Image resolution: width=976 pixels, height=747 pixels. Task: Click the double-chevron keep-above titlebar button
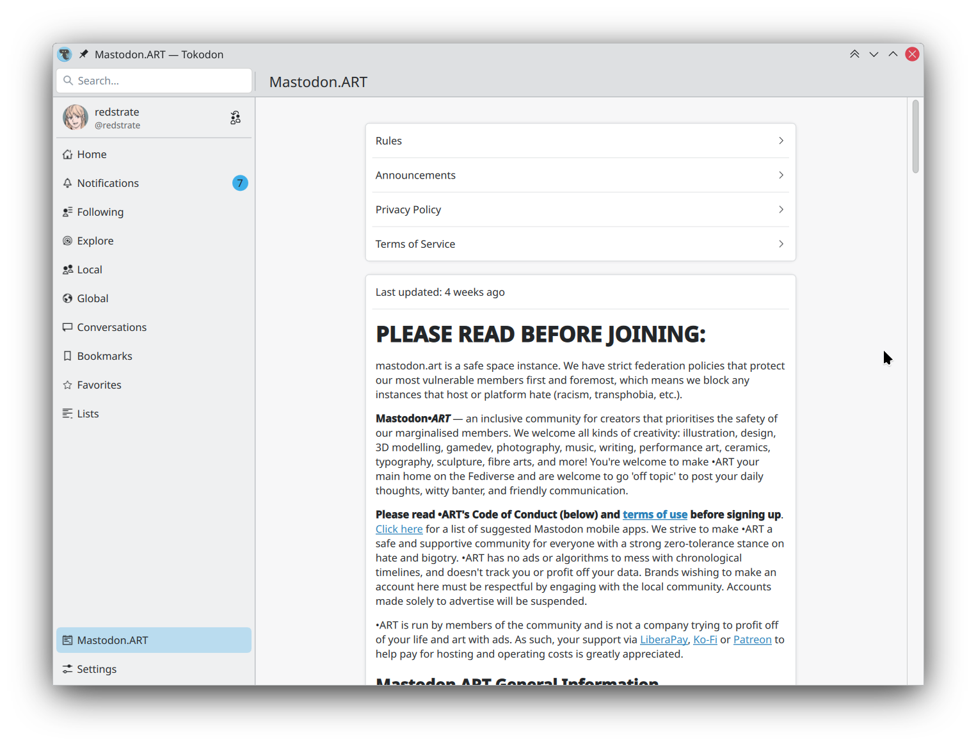click(854, 54)
